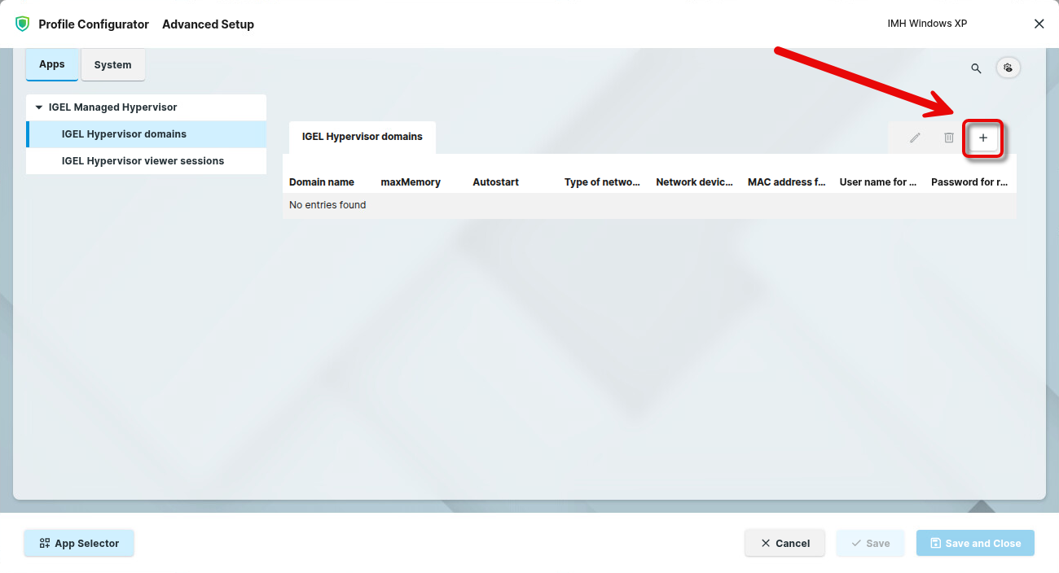This screenshot has width=1059, height=573.
Task: Select IGEL Hypervisor domains in the sidebar
Action: [x=124, y=134]
